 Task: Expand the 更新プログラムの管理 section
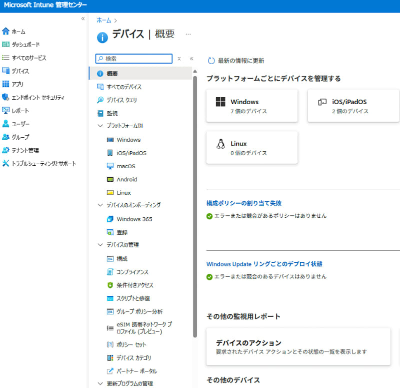point(99,383)
